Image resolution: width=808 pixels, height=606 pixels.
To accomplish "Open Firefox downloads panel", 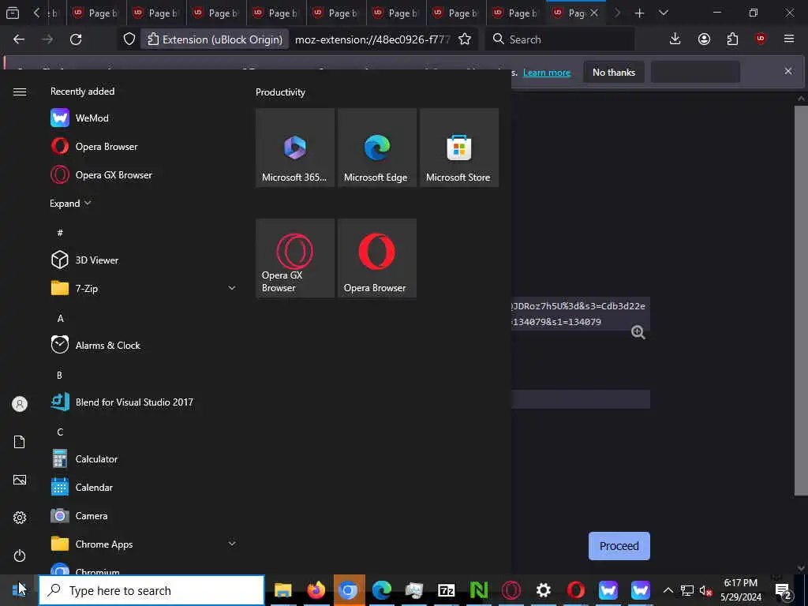I will [x=675, y=39].
